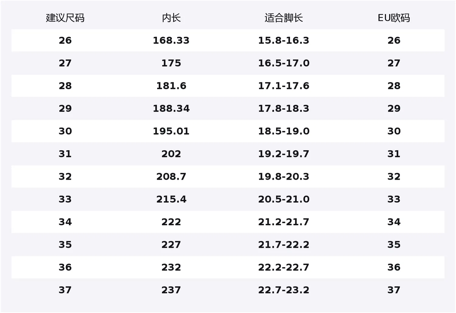This screenshot has width=456, height=313.
Task: Click inner length 237 cell
Action: point(171,290)
